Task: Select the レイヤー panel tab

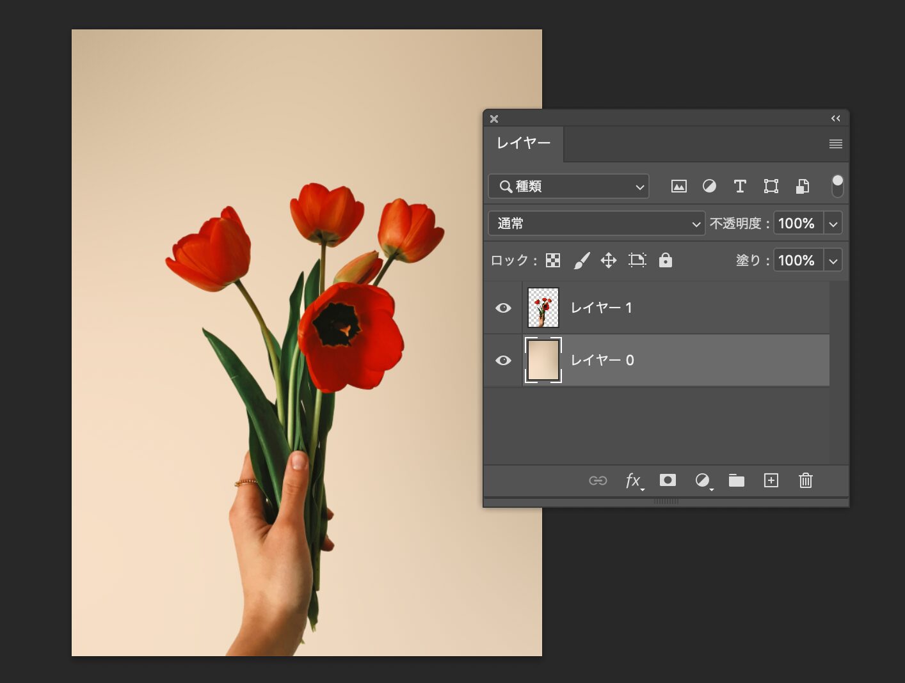Action: pyautogui.click(x=524, y=143)
